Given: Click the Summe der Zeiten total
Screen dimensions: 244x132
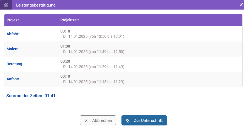Looking at the screenshot, I should pos(31,96).
